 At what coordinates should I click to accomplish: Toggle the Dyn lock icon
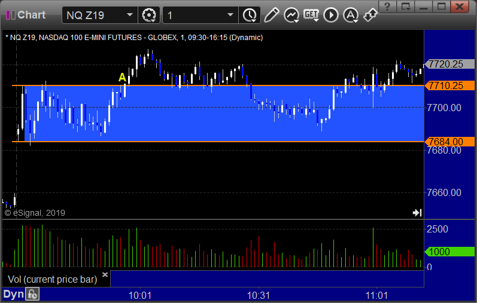pyautogui.click(x=32, y=294)
